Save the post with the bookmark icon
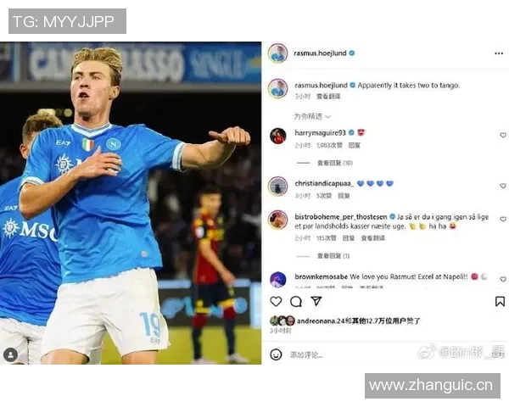The image size is (509, 407). point(500,302)
